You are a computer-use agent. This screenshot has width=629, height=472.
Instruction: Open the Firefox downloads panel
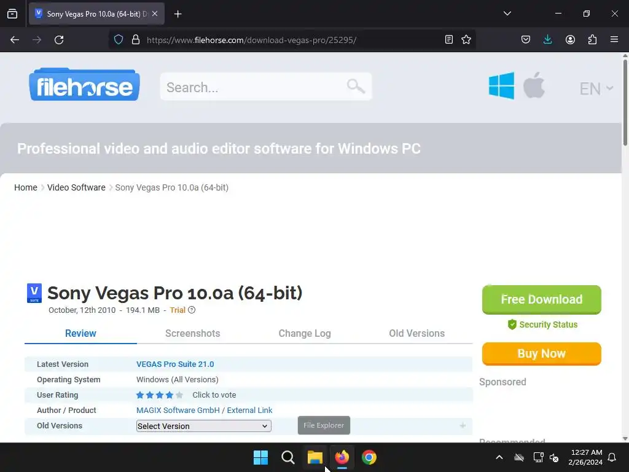pos(547,40)
